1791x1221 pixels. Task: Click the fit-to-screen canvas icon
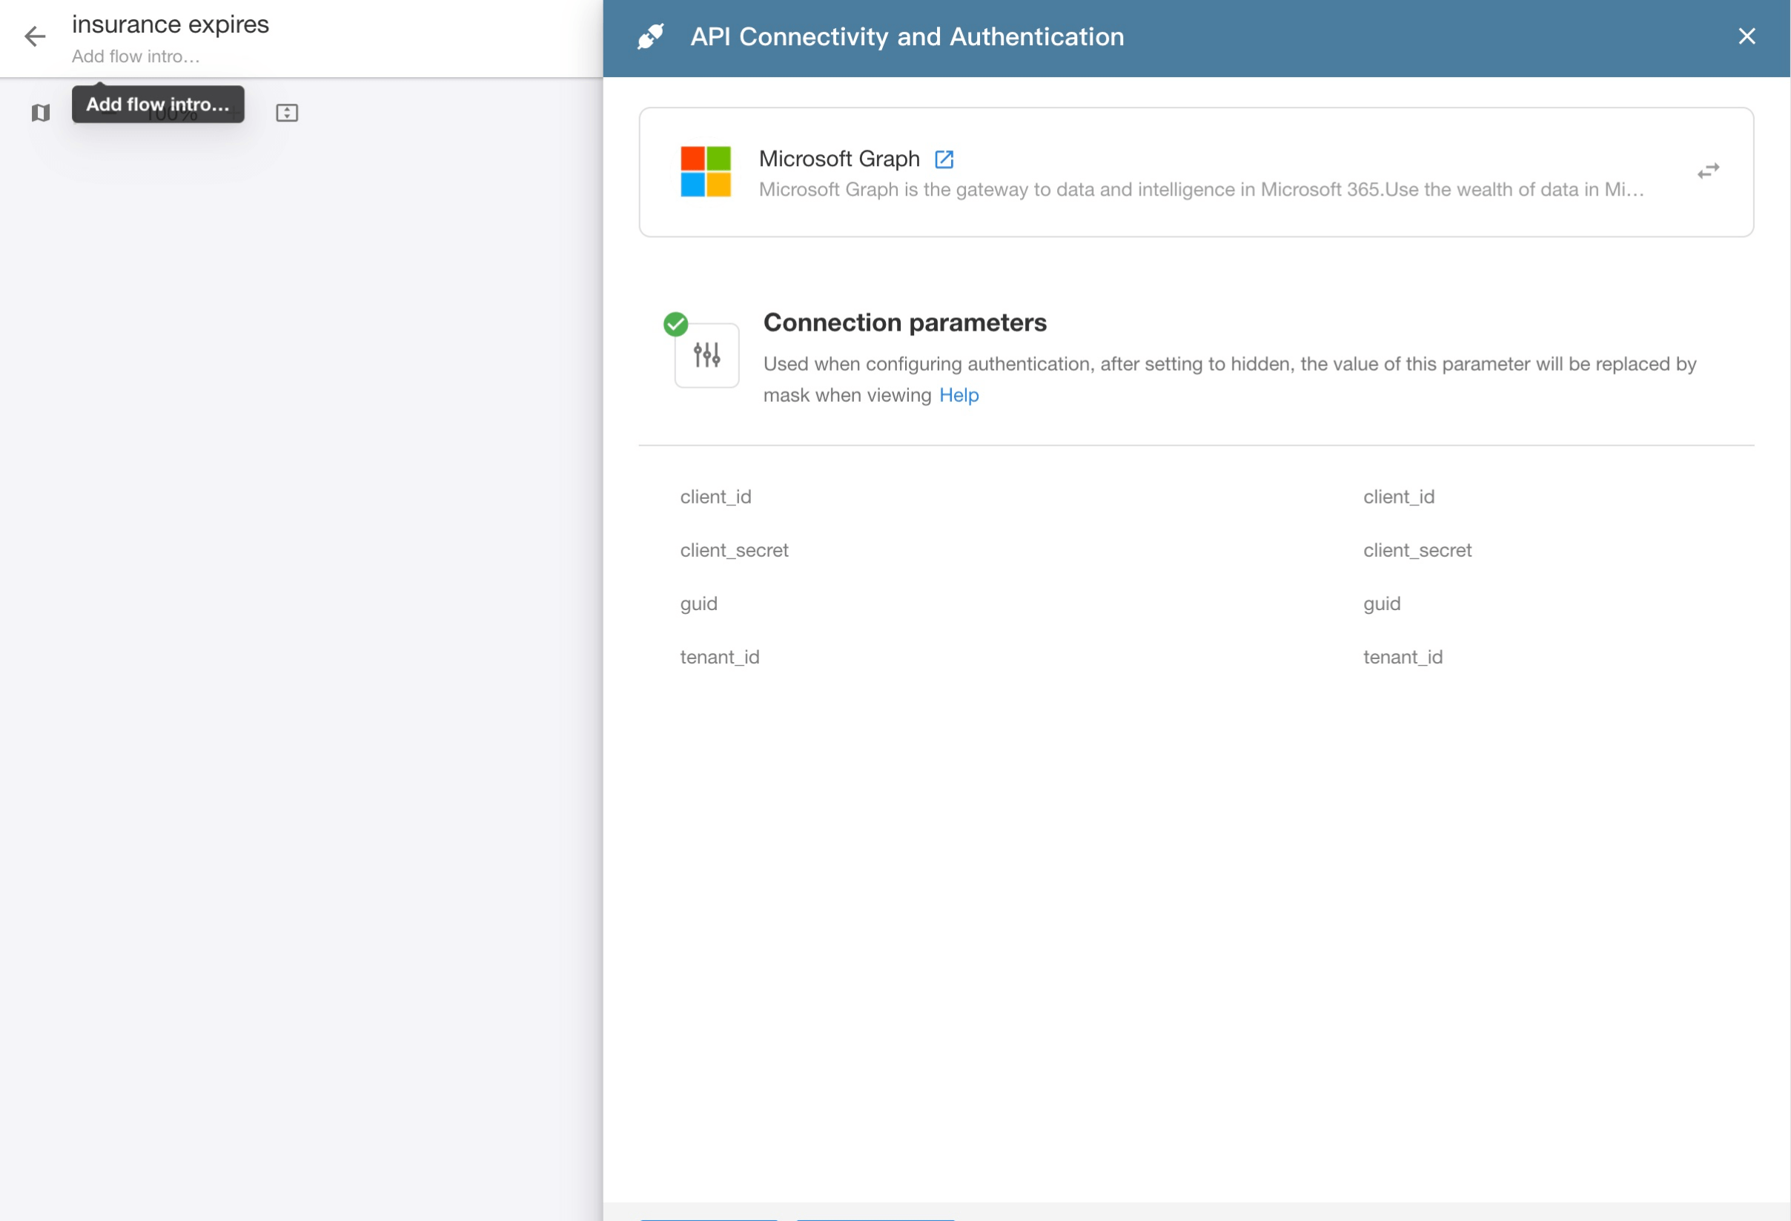pos(287,113)
